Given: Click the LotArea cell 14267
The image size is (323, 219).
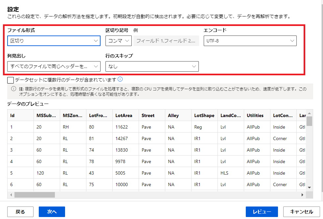Looking at the screenshot, I should [x=126, y=138].
